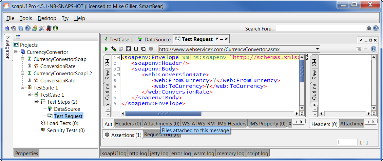Click the first main toolbar icon (new project)
Screen dimensions: 383x161
6,28
